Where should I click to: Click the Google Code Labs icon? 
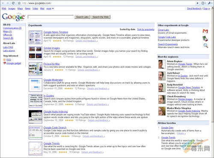pyautogui.click(x=205, y=39)
